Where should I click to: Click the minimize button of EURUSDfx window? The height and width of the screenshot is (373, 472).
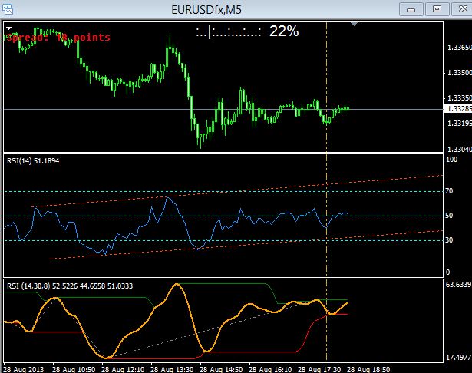411,10
